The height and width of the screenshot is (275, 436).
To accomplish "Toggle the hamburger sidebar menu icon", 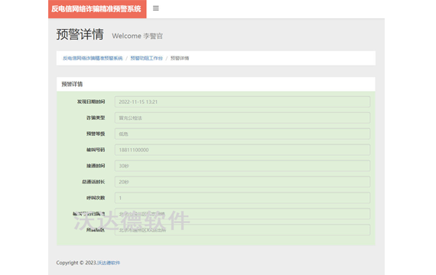I will tap(156, 8).
